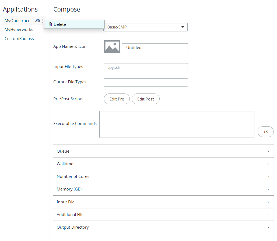Click the Edit Post button
277x241 pixels.
point(146,99)
